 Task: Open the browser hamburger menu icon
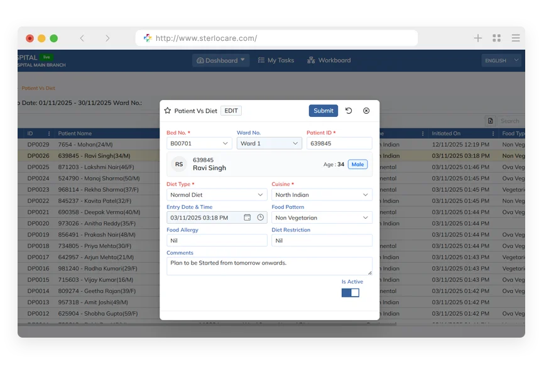tap(516, 38)
